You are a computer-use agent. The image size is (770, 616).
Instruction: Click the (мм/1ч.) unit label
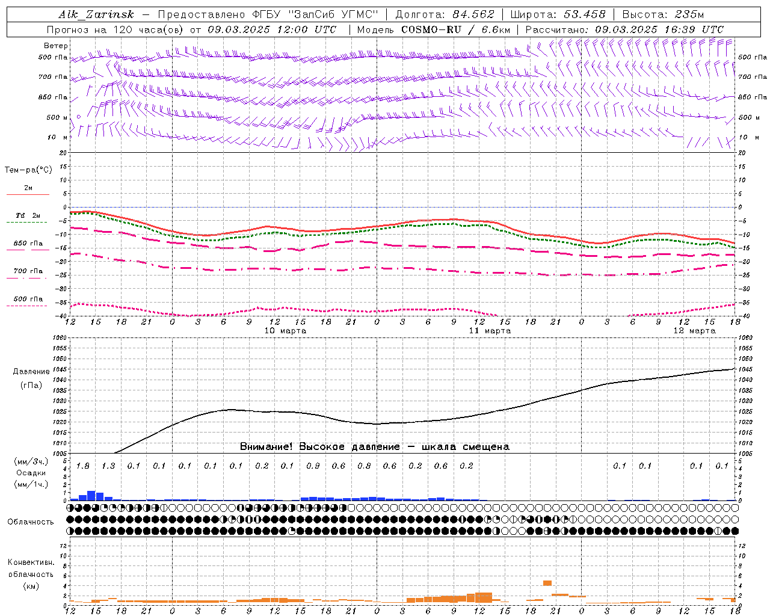pyautogui.click(x=31, y=484)
